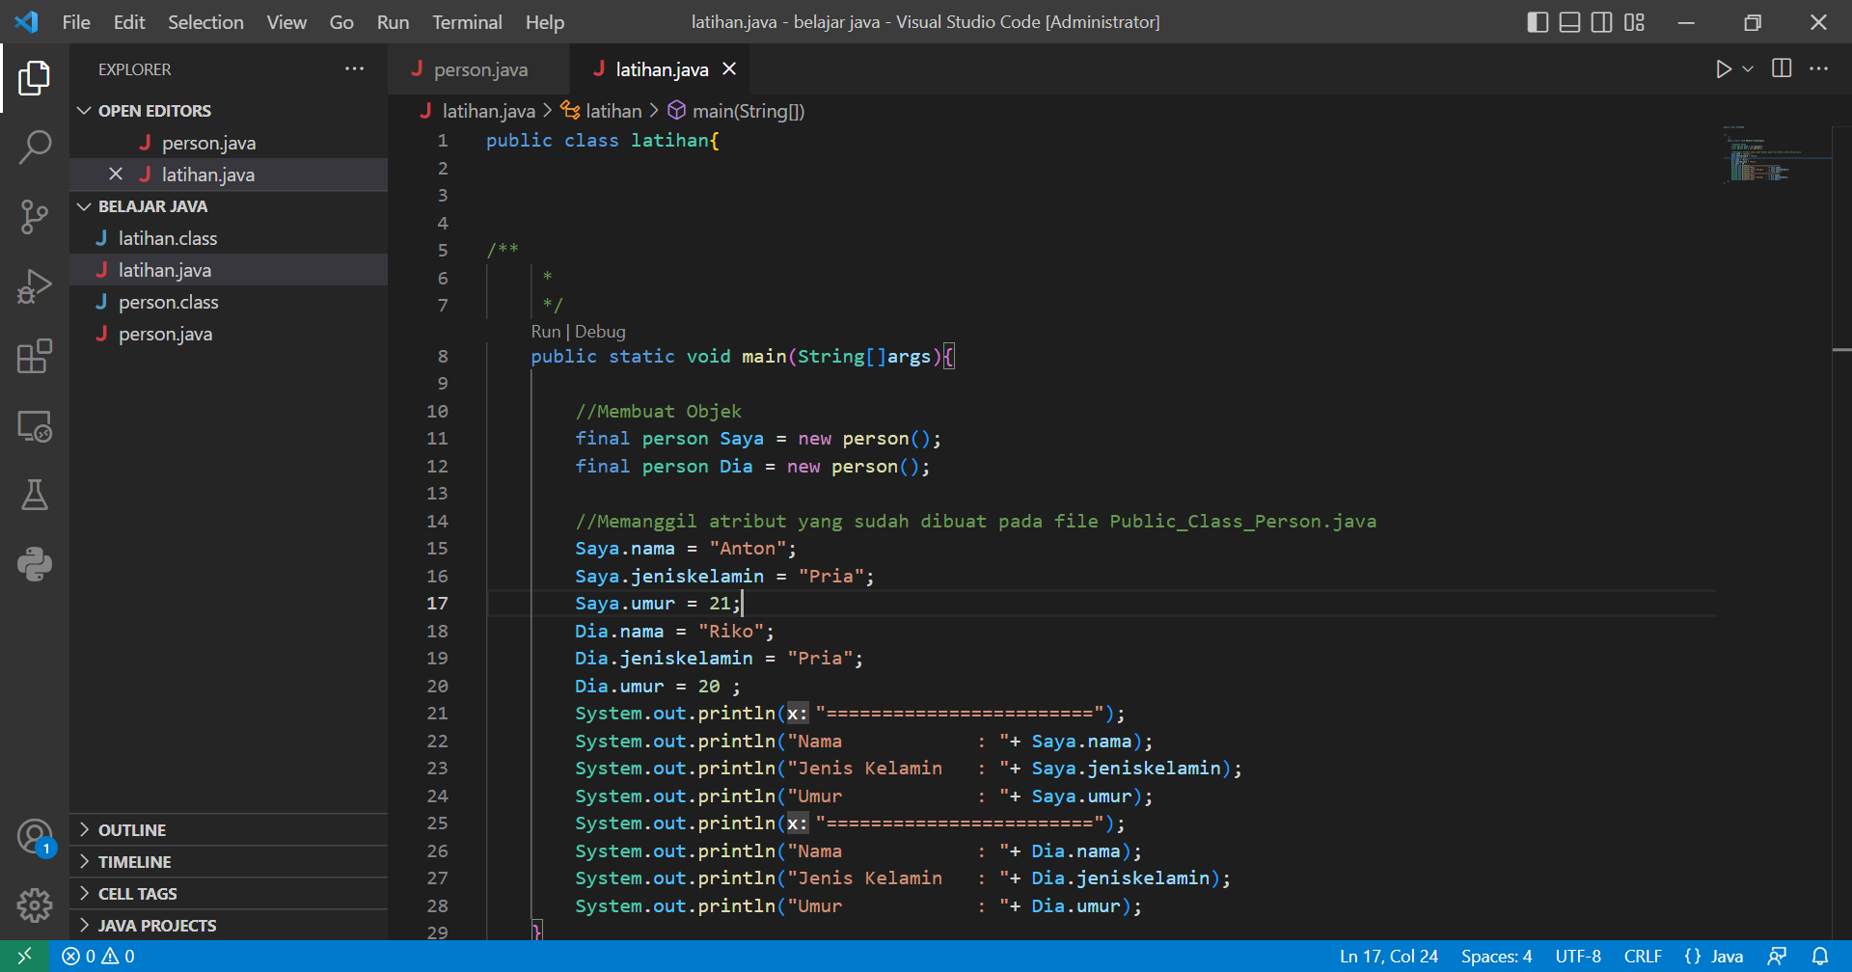Open the Run and Debug view
This screenshot has width=1852, height=972.
[35, 286]
